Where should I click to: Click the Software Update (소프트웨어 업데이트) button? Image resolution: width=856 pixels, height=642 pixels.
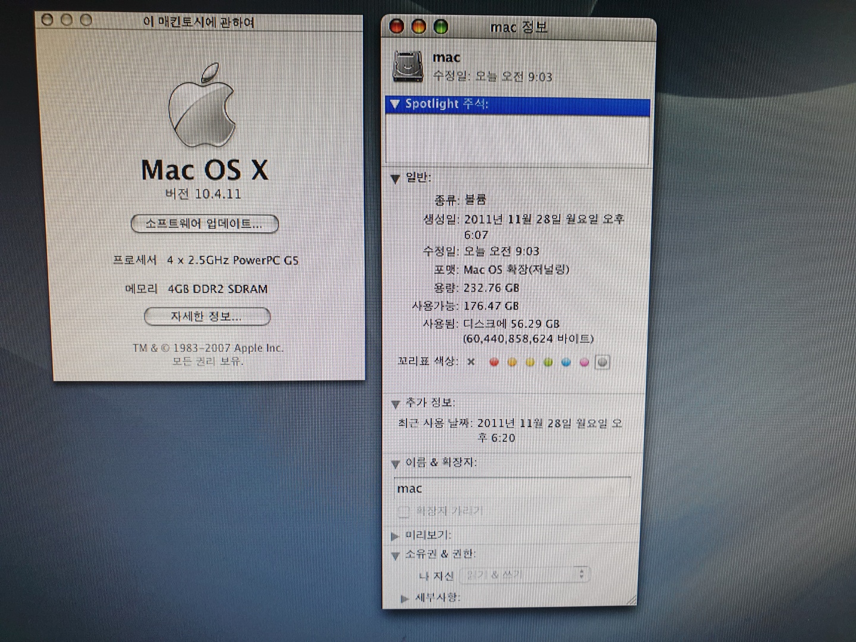point(204,224)
